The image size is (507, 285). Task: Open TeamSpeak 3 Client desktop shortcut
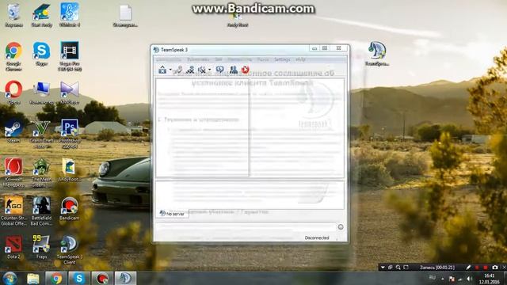[x=70, y=250]
